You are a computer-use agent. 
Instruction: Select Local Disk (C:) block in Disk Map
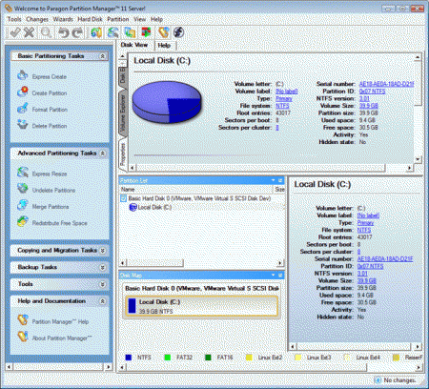pyautogui.click(x=202, y=306)
